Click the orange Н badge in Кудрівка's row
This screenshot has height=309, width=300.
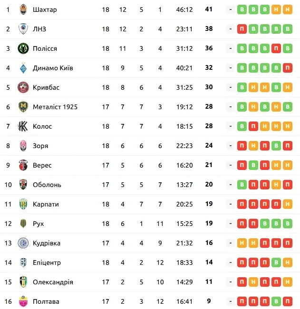242,243
